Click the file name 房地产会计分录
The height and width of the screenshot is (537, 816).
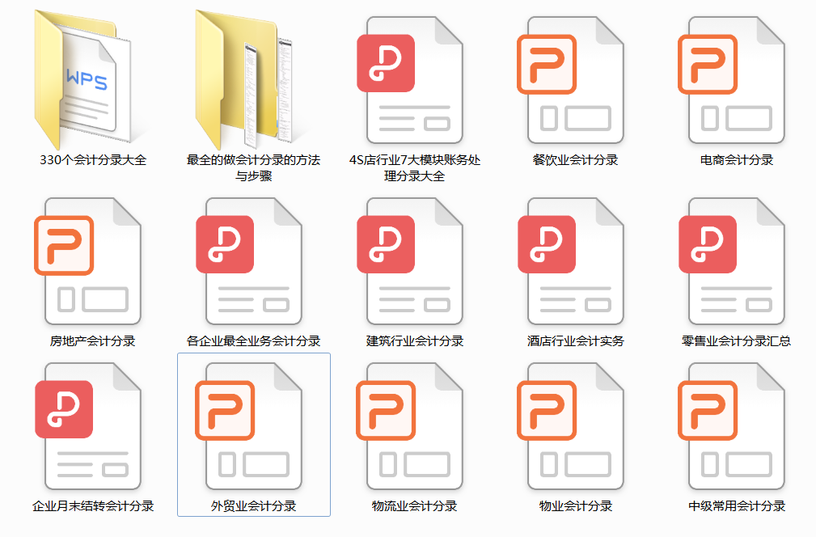pyautogui.click(x=93, y=340)
